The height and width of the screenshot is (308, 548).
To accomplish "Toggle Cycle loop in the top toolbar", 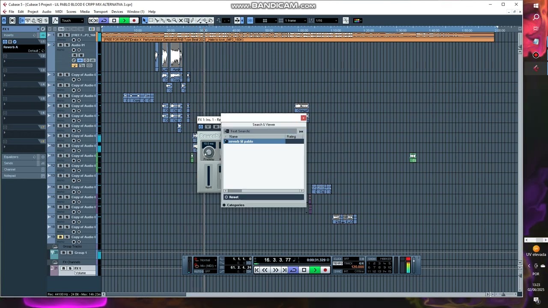I will [x=104, y=20].
